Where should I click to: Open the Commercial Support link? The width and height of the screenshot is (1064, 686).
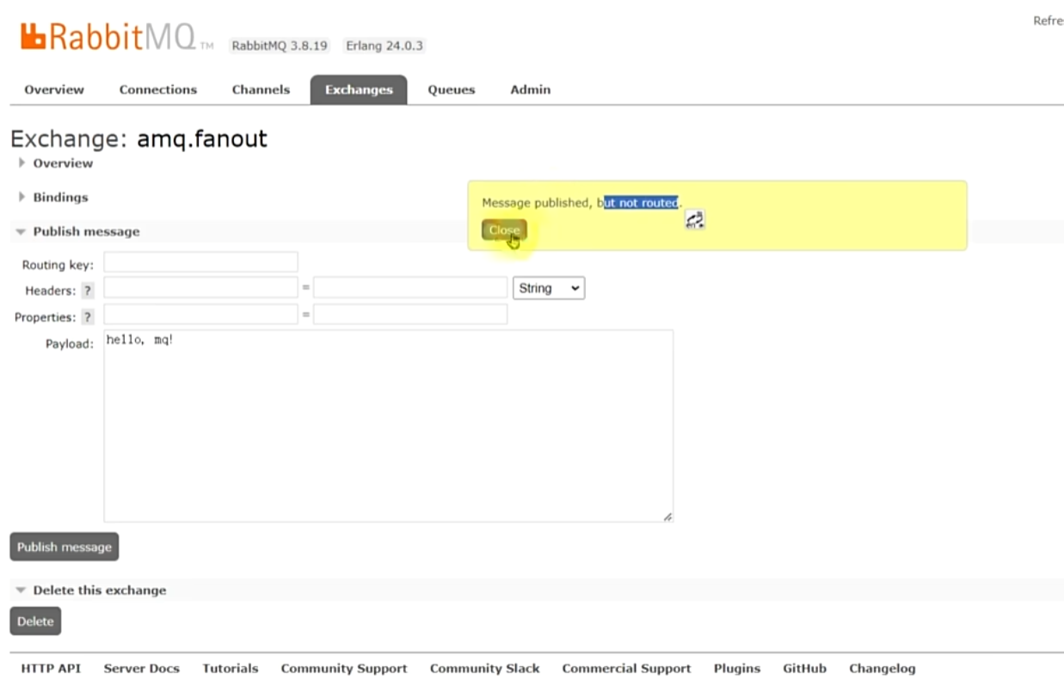click(626, 668)
